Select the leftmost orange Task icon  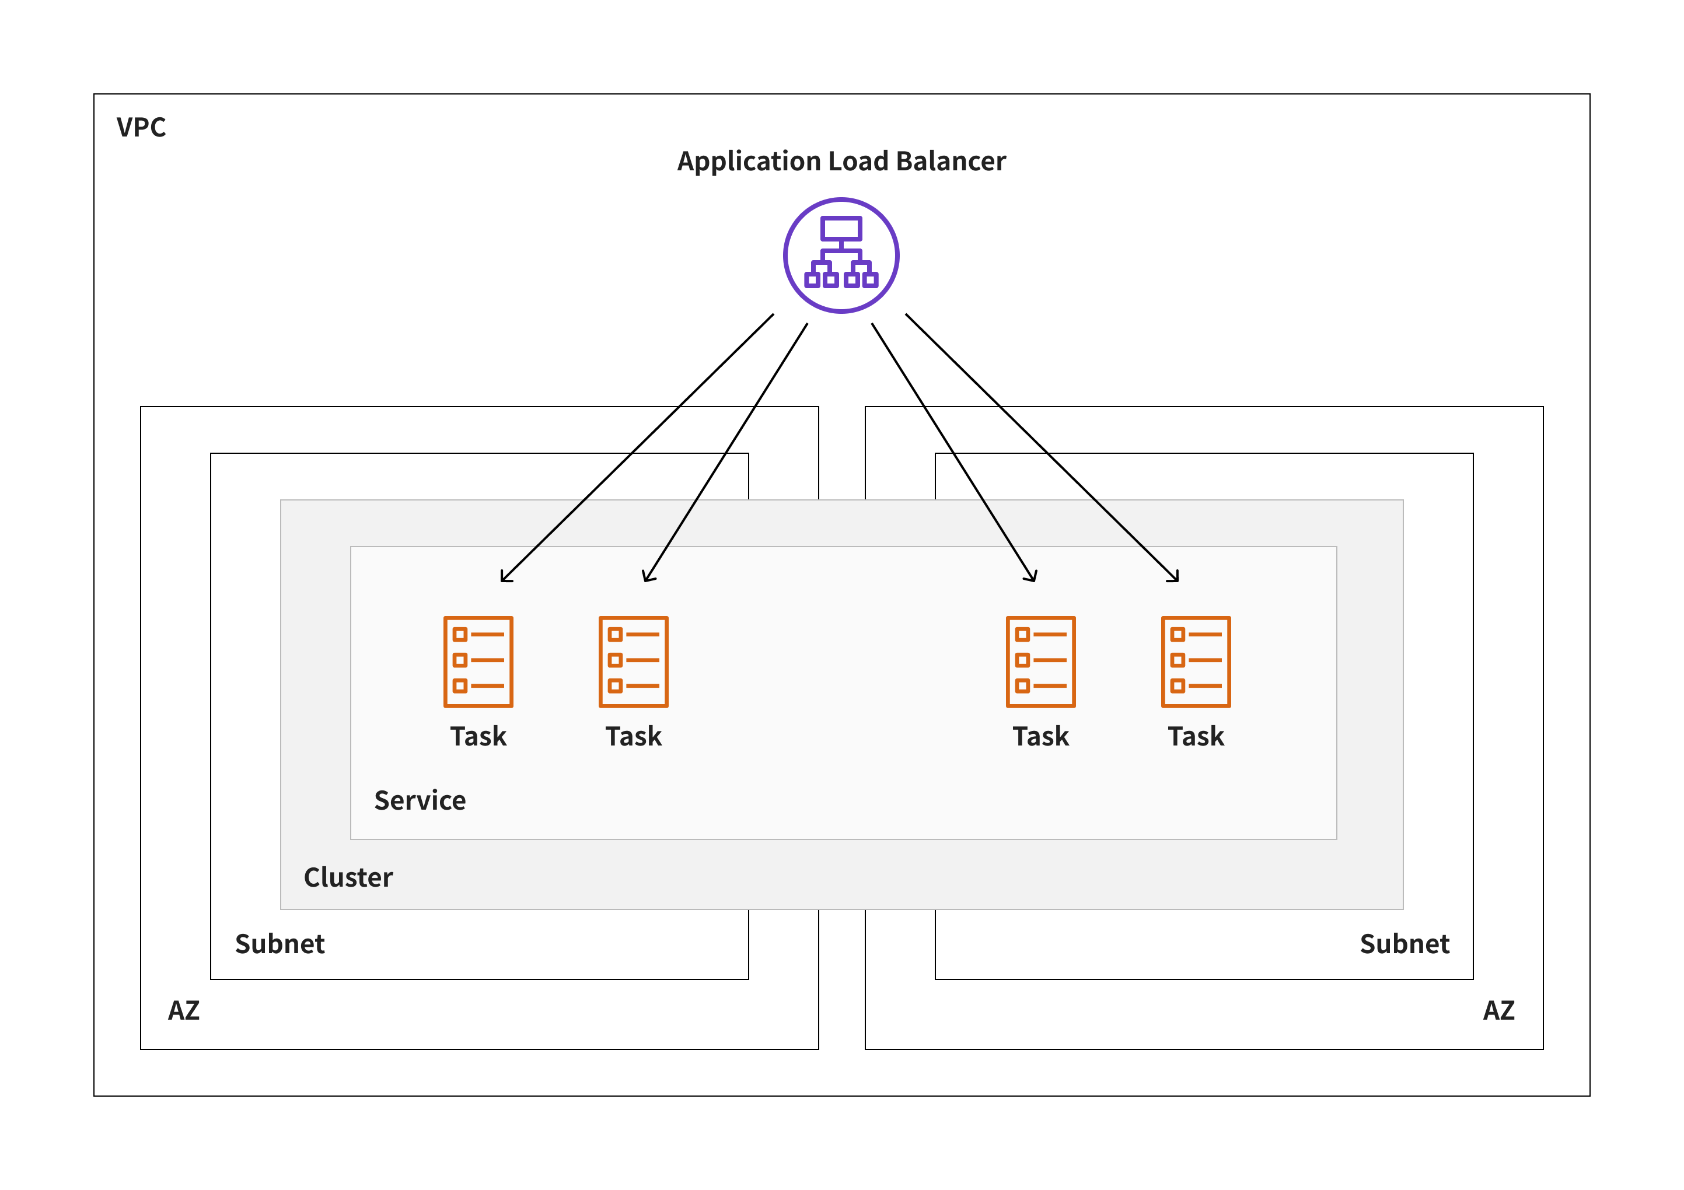pos(478,661)
